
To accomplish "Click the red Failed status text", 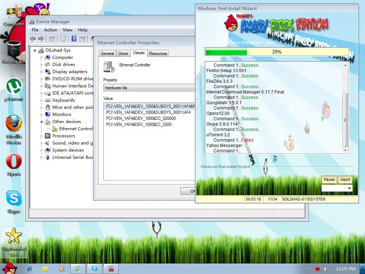I will 247,140.
